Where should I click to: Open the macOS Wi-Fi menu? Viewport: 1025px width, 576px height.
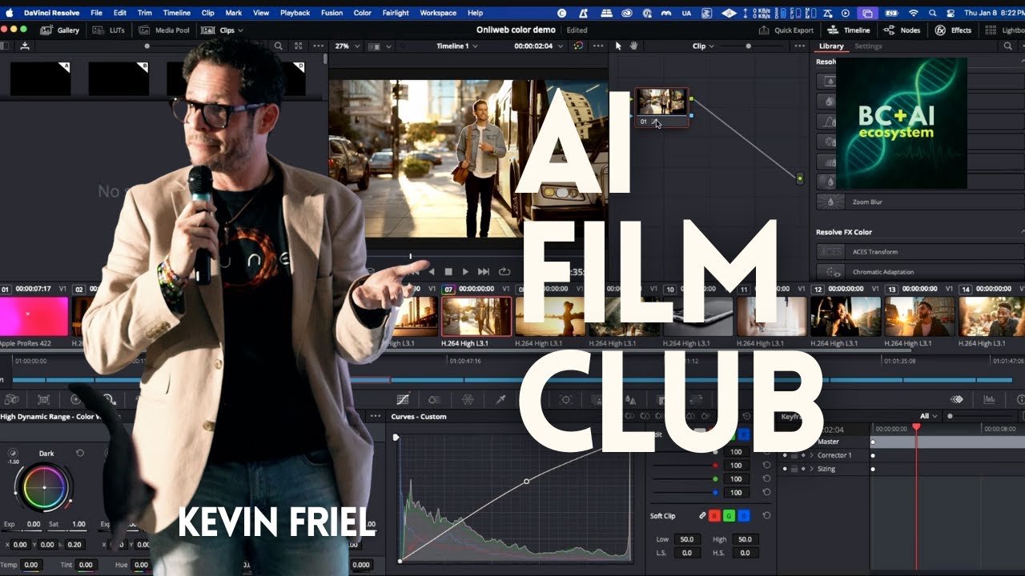pyautogui.click(x=914, y=13)
